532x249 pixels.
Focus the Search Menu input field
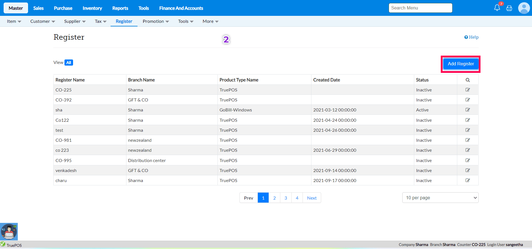(420, 8)
